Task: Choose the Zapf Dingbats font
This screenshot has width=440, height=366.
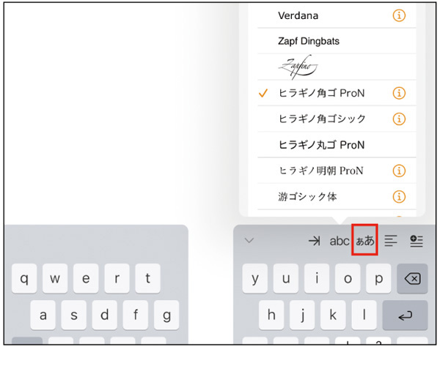Action: point(309,42)
